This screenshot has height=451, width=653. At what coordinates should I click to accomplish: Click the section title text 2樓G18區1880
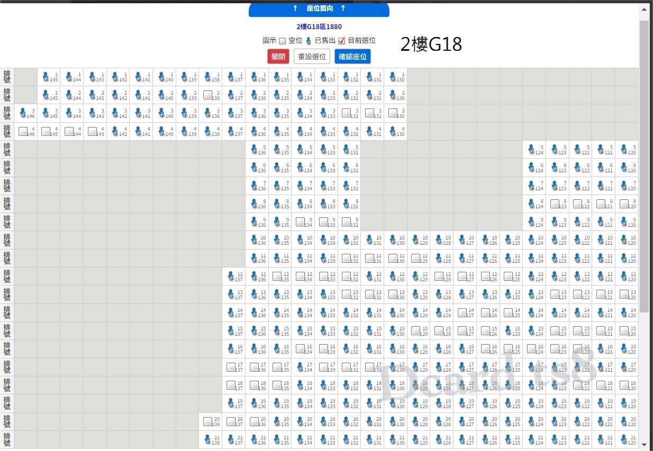[319, 26]
